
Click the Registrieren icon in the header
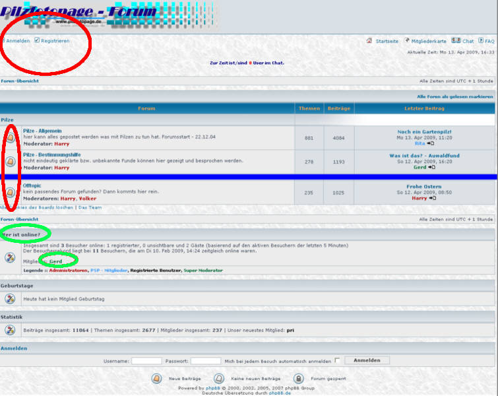(x=37, y=41)
